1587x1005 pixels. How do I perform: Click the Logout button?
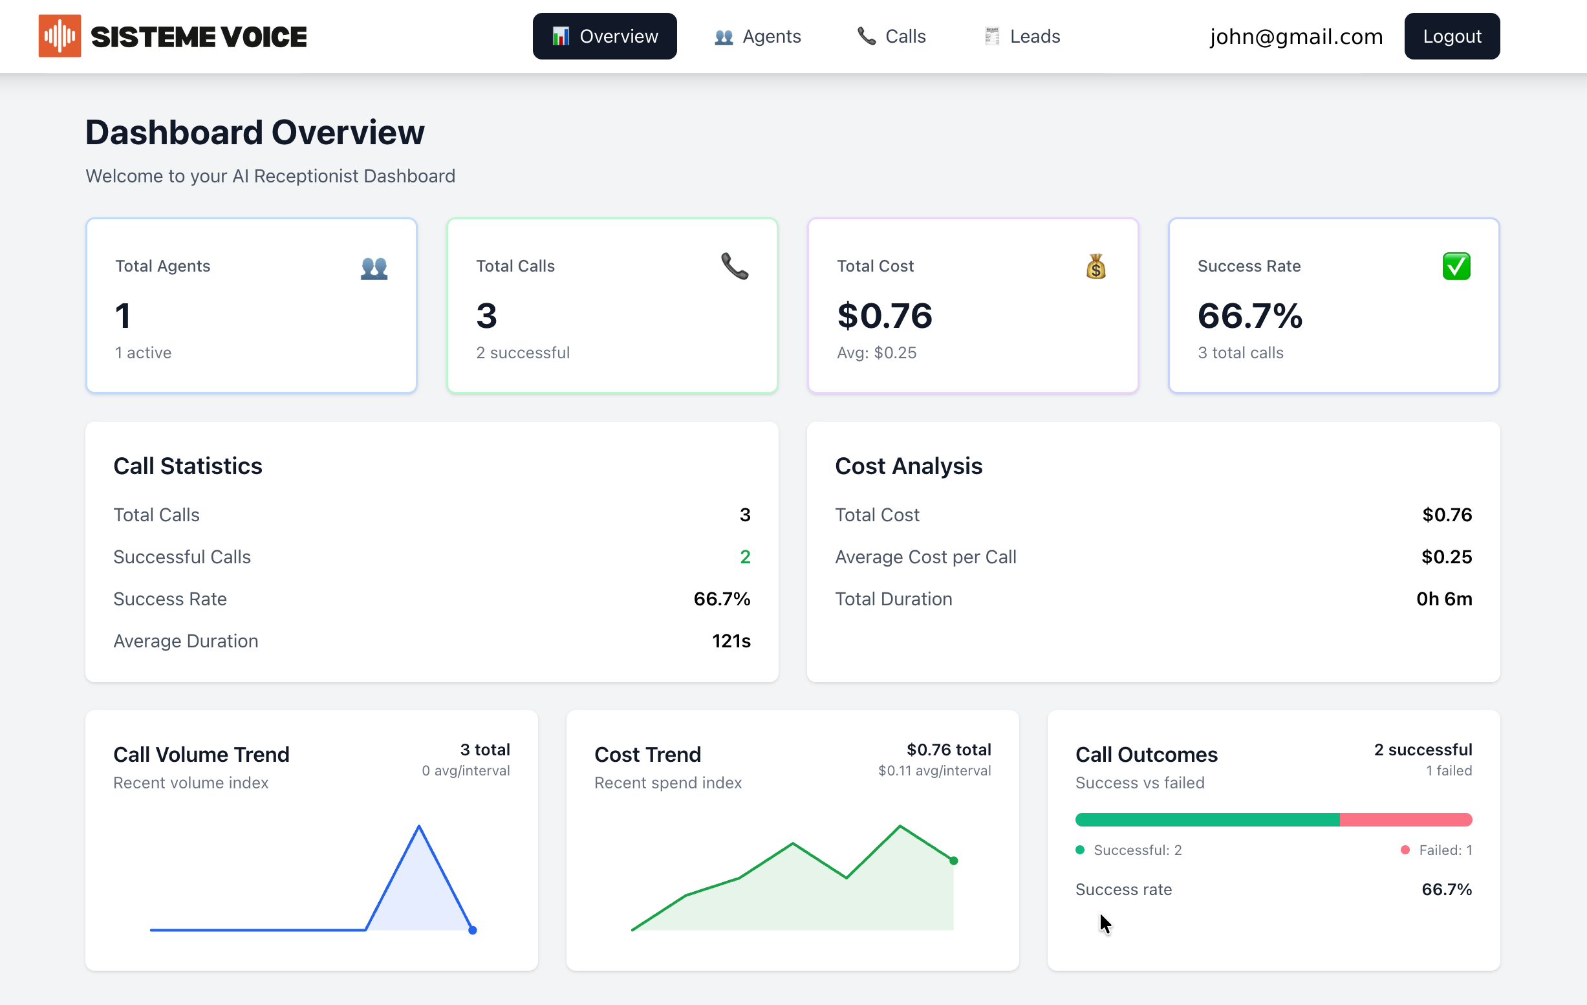pos(1451,36)
